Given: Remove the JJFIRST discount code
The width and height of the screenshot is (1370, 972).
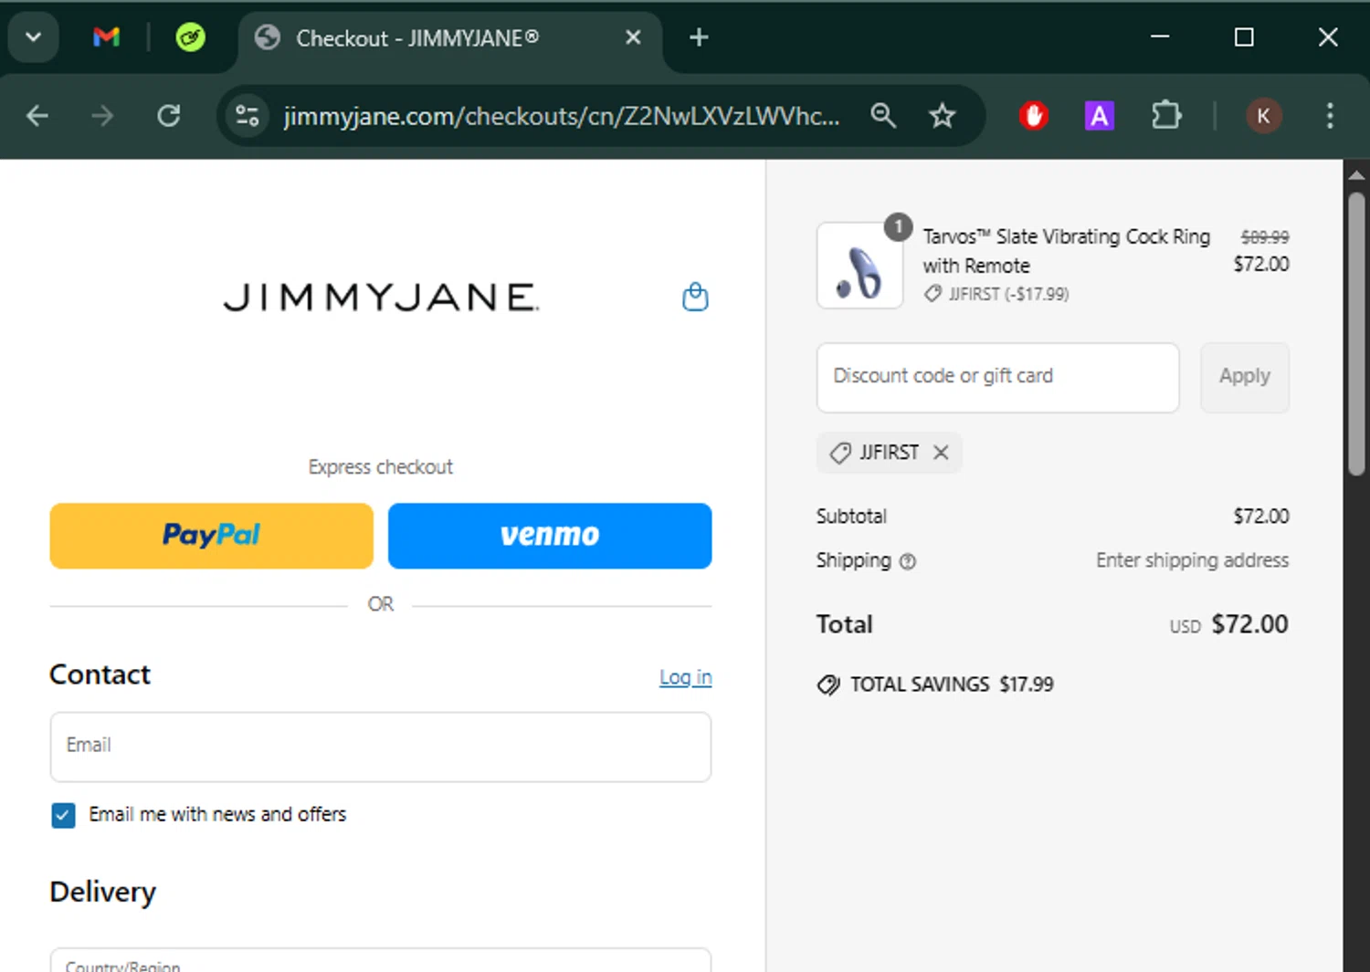Looking at the screenshot, I should 941,453.
